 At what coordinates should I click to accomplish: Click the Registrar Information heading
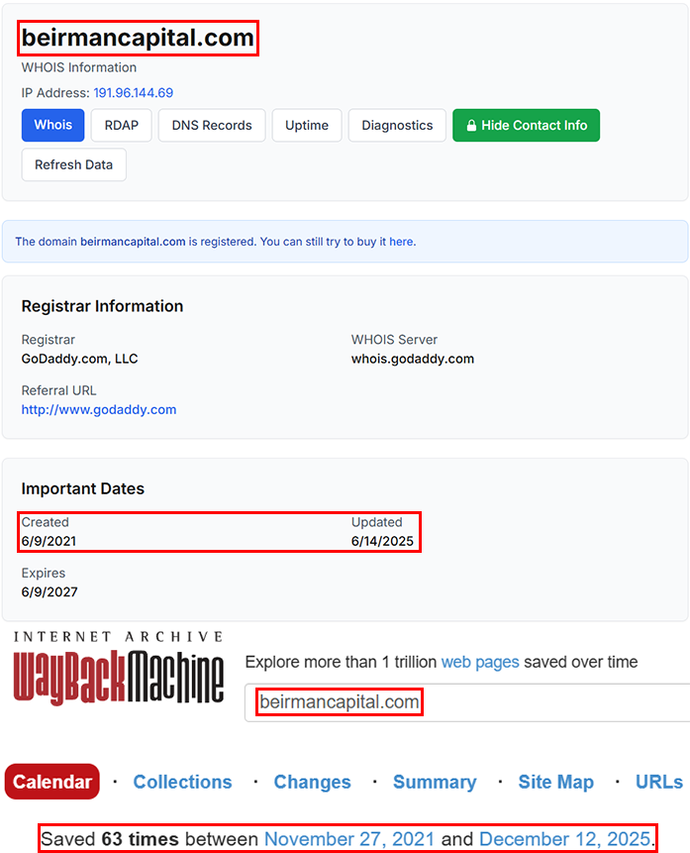(102, 306)
